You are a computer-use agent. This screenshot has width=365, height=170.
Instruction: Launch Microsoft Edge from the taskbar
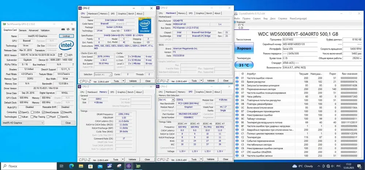point(71,166)
